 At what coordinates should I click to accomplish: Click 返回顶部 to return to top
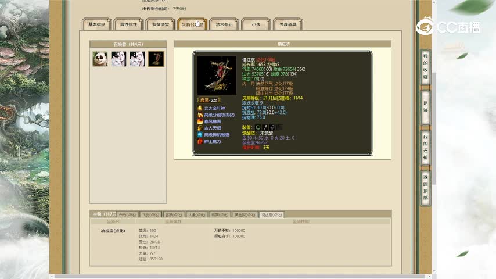click(x=426, y=188)
